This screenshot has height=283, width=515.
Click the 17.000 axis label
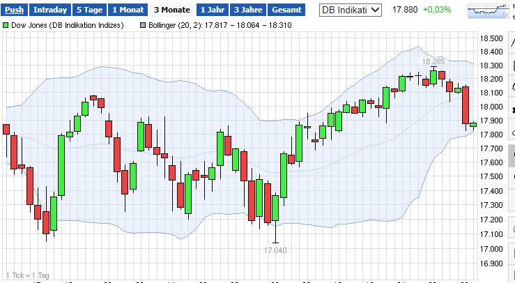pyautogui.click(x=491, y=249)
